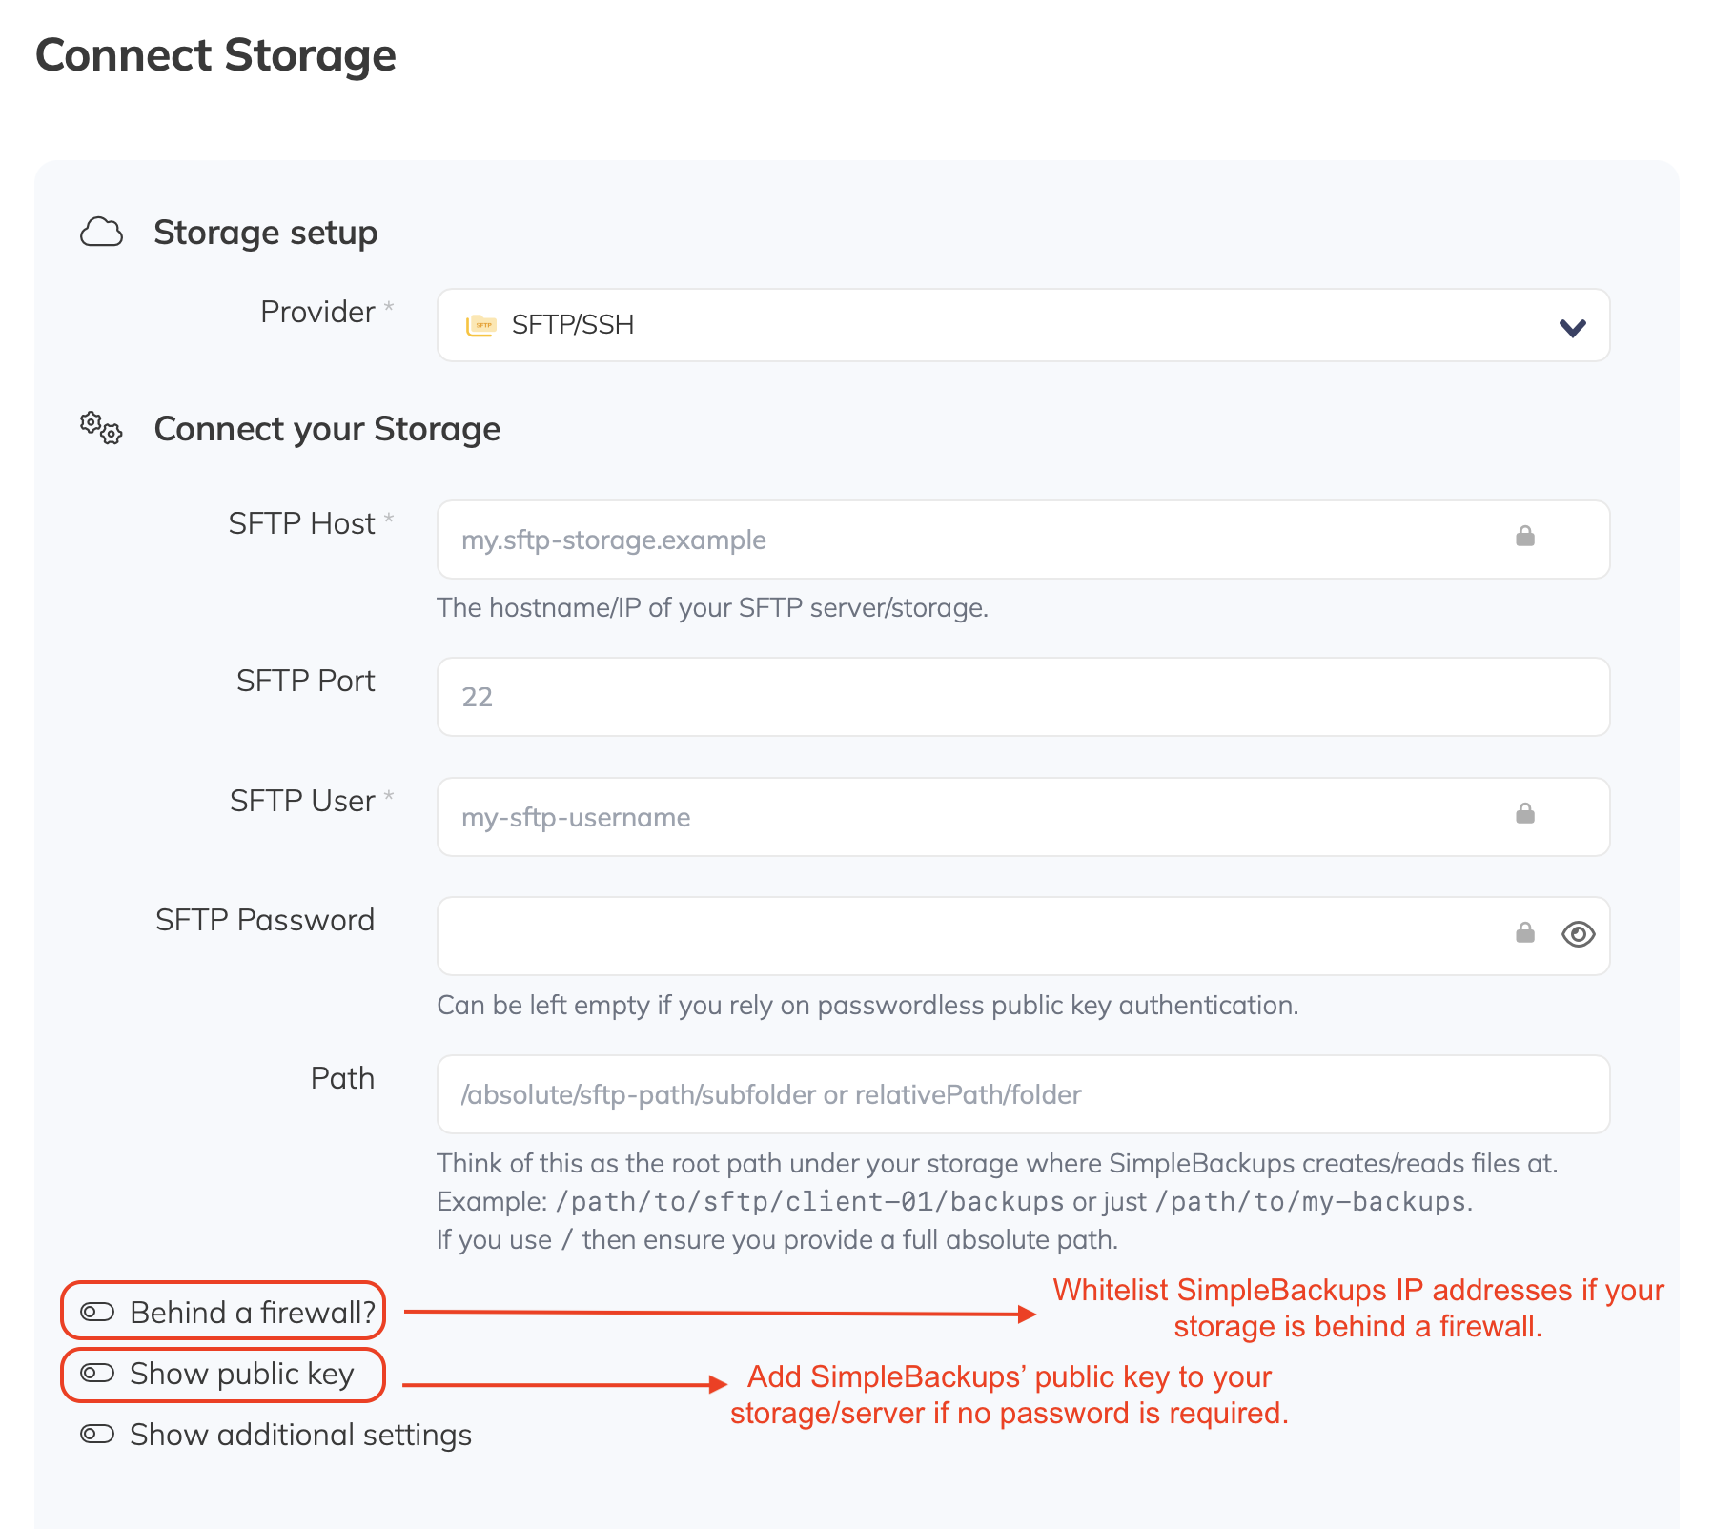Click the cloud icon beside Storage setup
The image size is (1714, 1529).
pos(102,232)
